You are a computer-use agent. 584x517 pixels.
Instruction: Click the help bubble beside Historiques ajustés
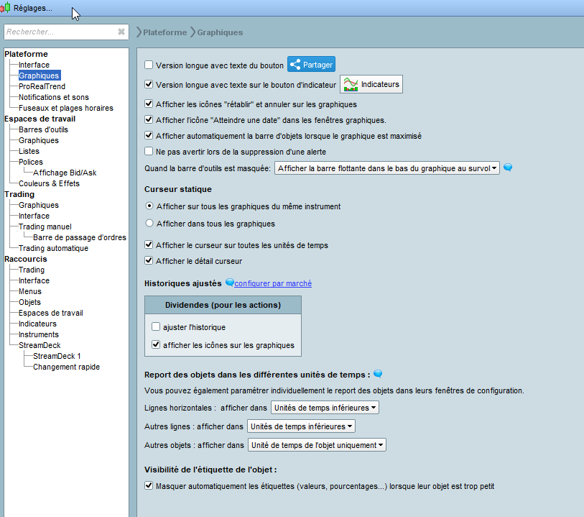pyautogui.click(x=229, y=283)
